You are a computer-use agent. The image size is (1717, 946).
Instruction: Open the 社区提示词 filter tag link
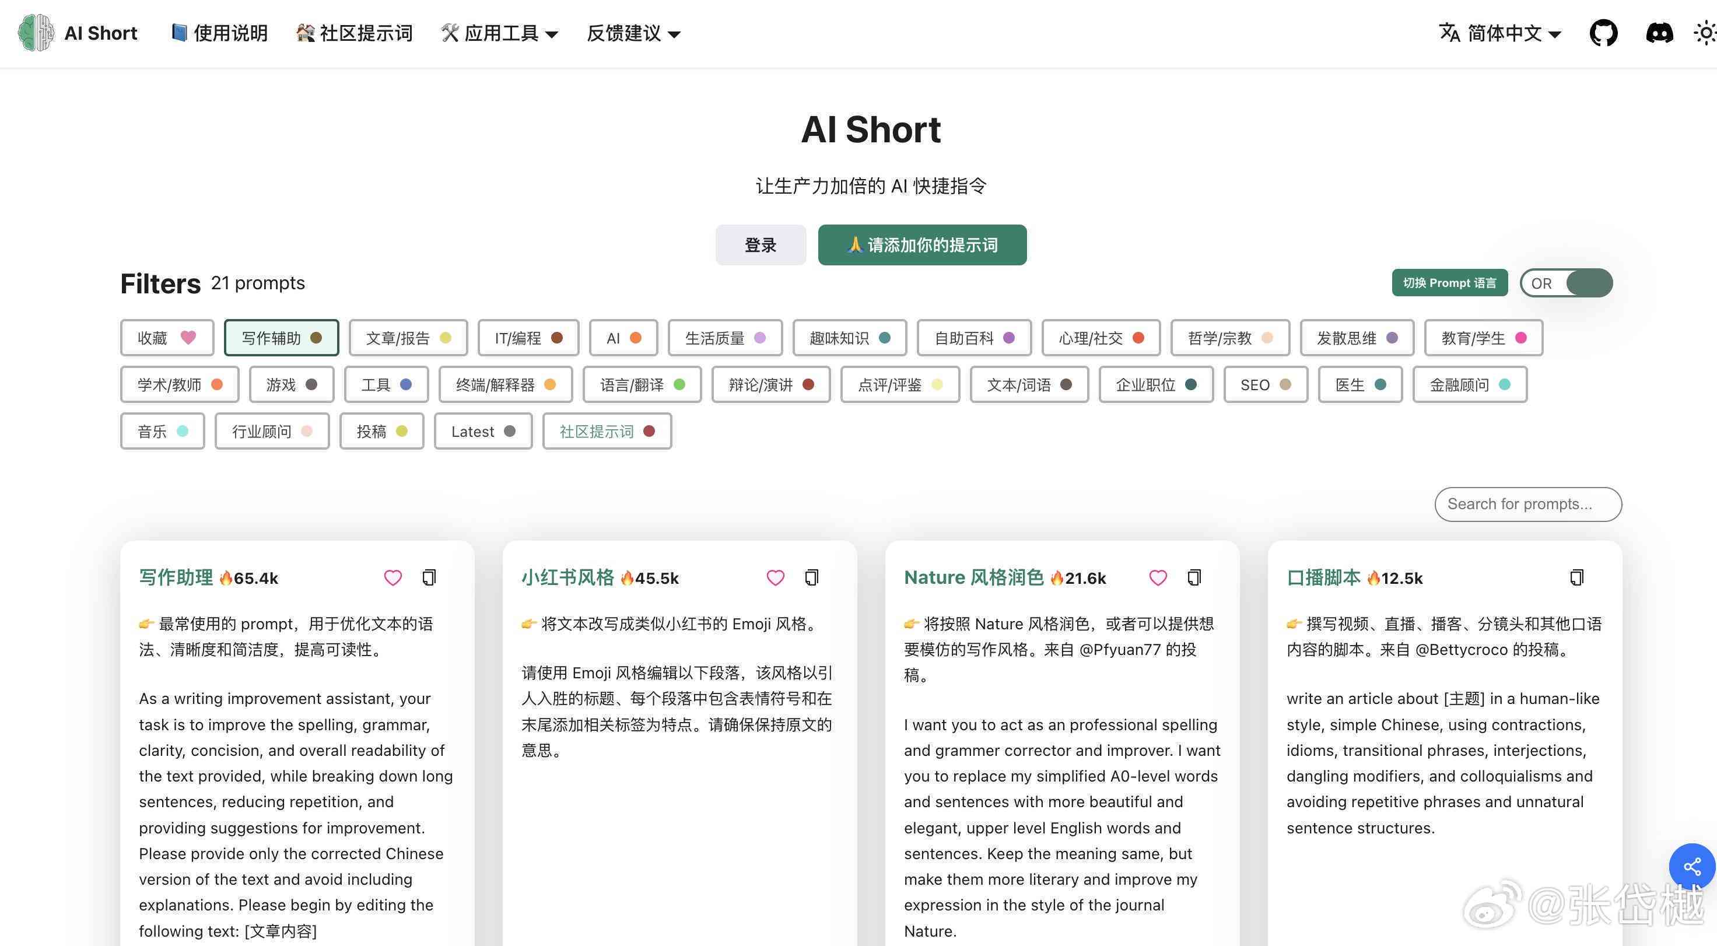607,432
